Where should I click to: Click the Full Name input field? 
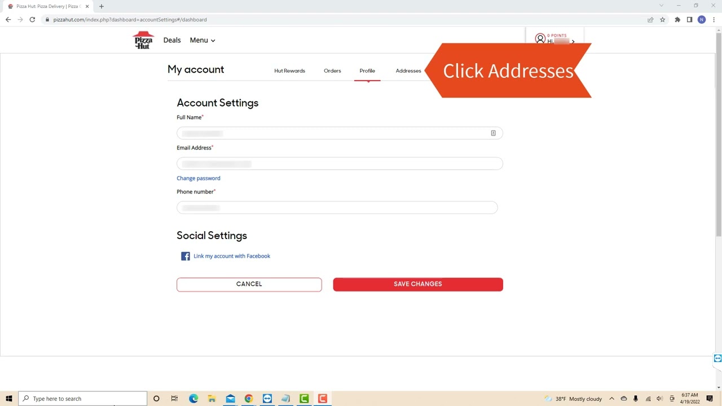(340, 133)
